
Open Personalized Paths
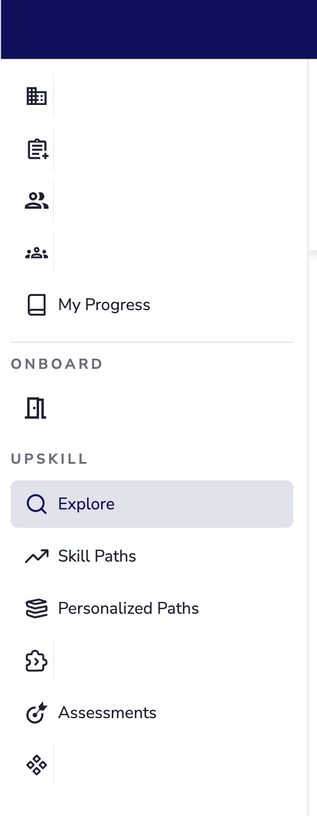128,608
